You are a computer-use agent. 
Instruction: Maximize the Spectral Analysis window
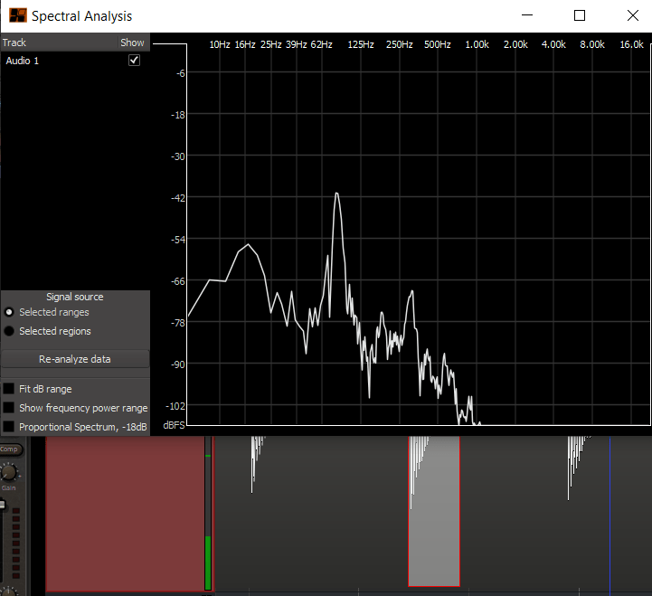pyautogui.click(x=580, y=15)
